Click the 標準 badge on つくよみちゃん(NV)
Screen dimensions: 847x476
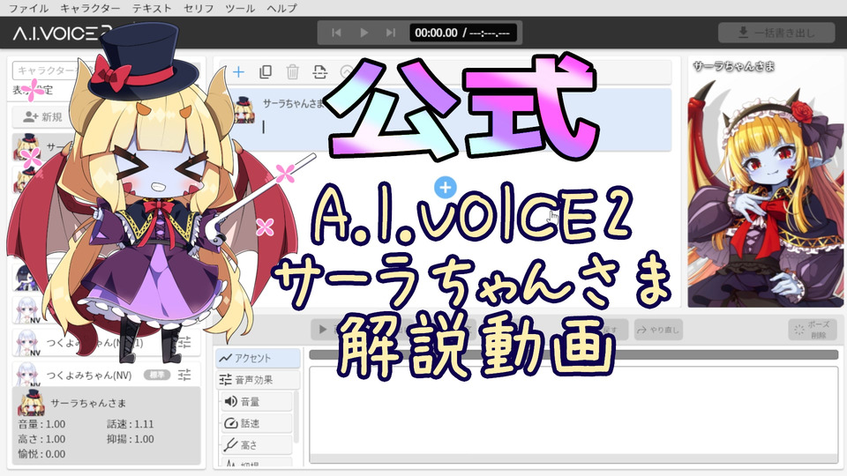pos(157,375)
